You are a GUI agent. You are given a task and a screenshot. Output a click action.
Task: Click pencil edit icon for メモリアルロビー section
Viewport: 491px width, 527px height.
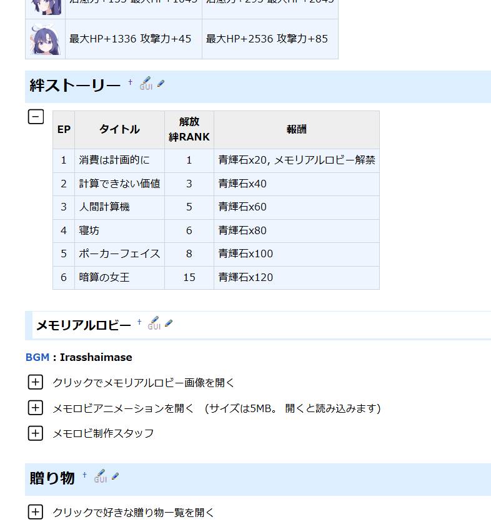click(169, 323)
